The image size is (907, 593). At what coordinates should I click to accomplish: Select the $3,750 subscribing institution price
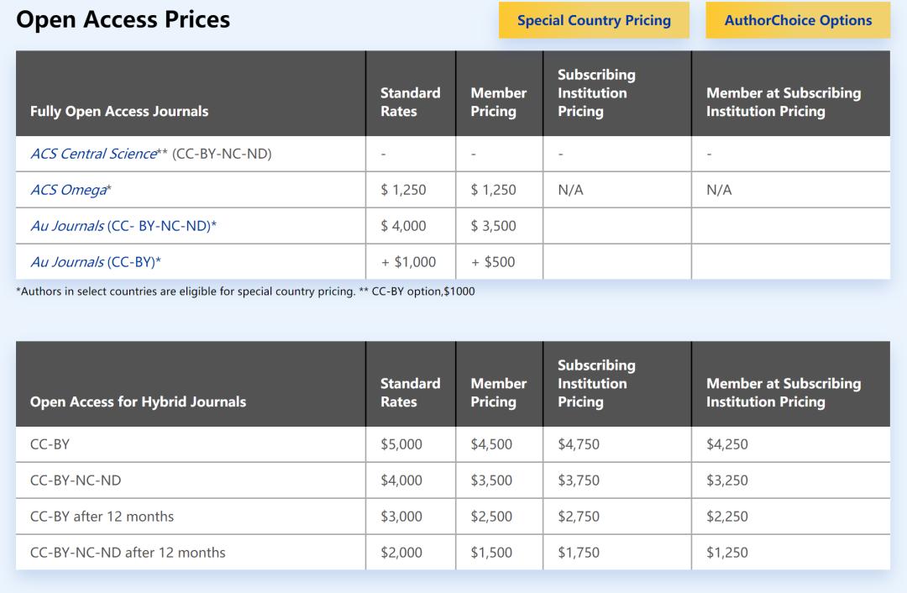click(579, 480)
